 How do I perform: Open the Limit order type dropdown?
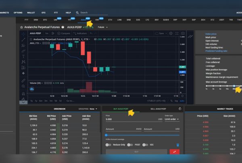click(172, 119)
